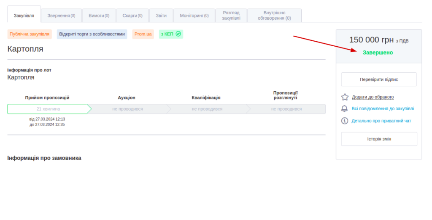Screen dimensions: 432x220
Task: Click the bell notifications icon
Action: (345, 109)
